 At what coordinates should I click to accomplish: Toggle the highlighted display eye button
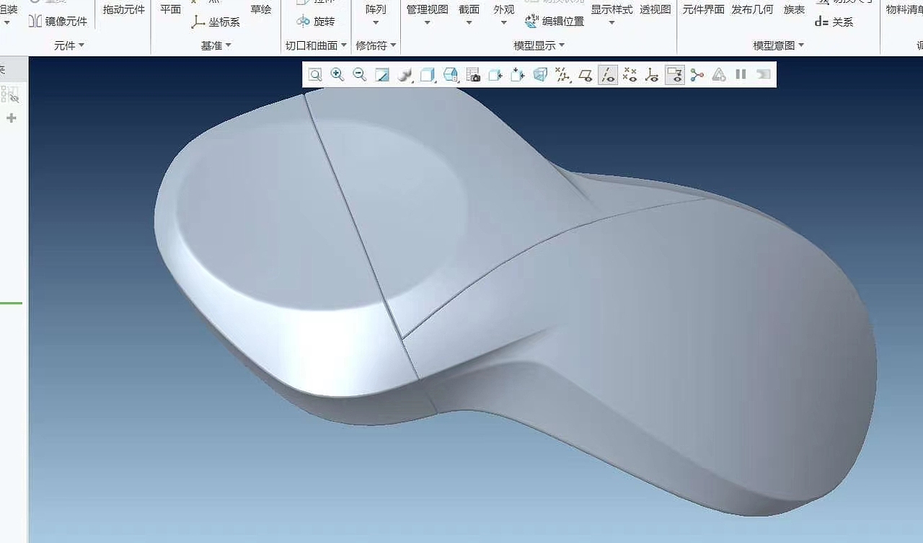point(674,75)
